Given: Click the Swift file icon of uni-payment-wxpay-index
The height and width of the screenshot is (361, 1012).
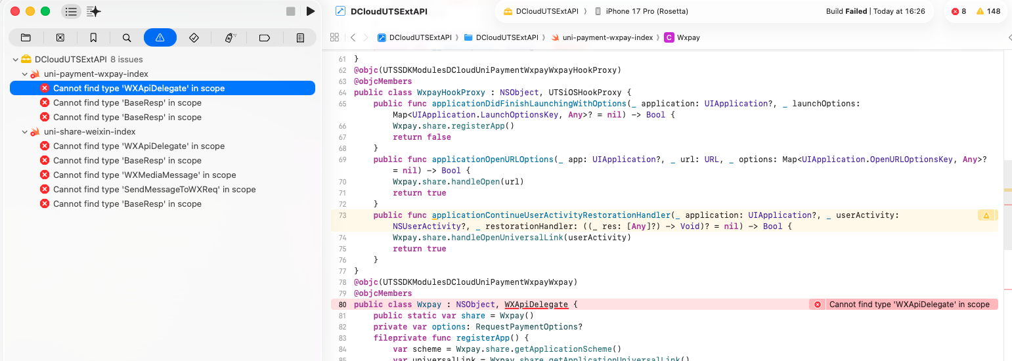Looking at the screenshot, I should pyautogui.click(x=35, y=74).
